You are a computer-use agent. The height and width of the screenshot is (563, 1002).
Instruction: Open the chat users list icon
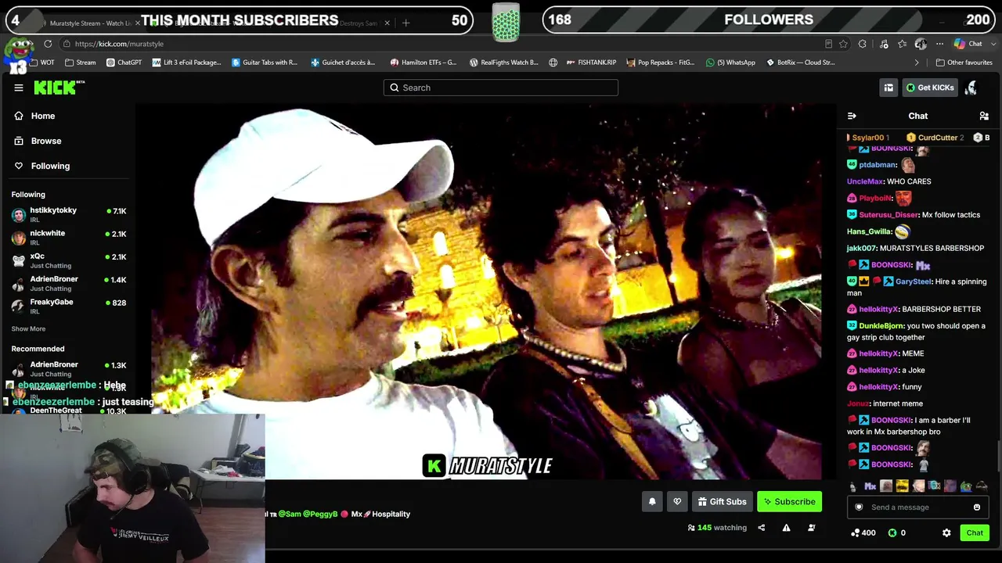pos(984,117)
